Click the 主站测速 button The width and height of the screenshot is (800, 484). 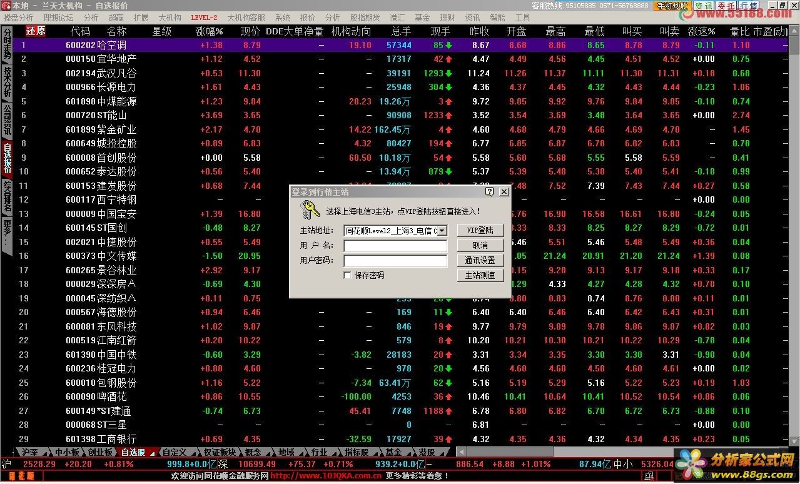tap(480, 275)
